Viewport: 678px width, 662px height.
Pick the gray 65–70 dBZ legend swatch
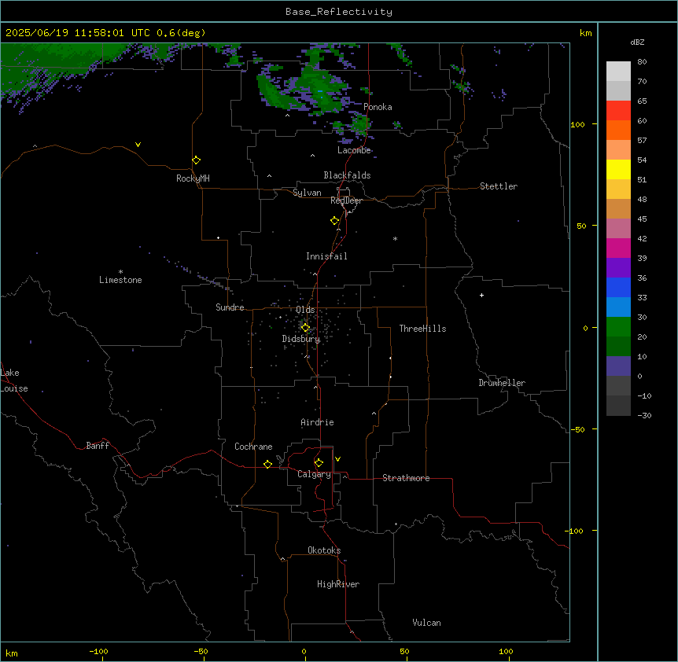(618, 90)
